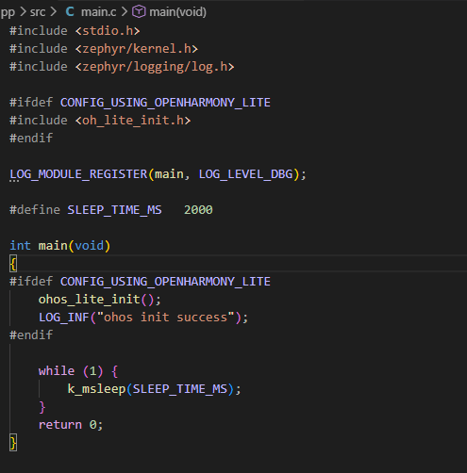Screen dimensions: 467x473
Task: Click <oh_lite_init.h> include path
Action: click(133, 121)
